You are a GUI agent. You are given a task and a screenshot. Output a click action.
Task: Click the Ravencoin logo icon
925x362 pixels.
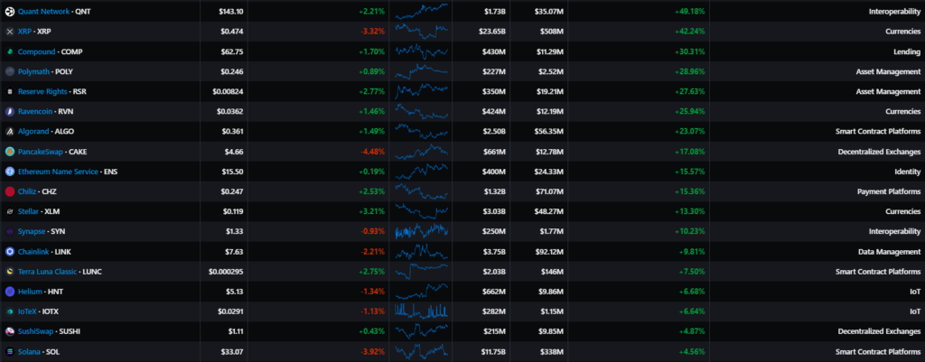click(x=9, y=111)
